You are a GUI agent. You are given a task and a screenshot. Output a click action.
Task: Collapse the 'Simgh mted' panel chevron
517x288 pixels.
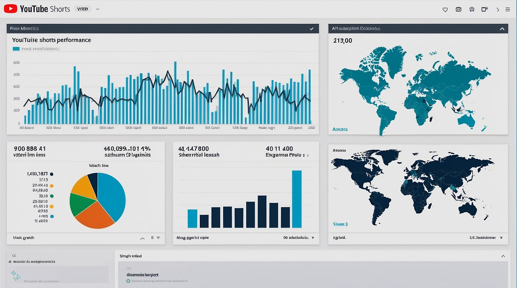[503, 256]
